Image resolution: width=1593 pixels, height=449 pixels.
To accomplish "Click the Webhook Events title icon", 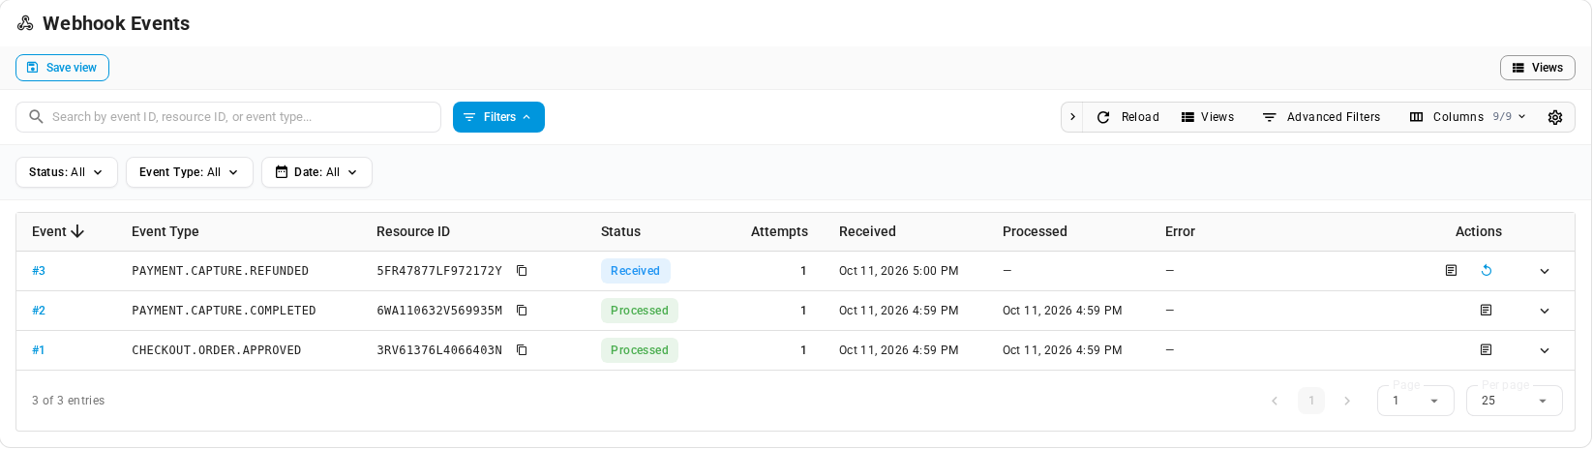I will [x=25, y=23].
